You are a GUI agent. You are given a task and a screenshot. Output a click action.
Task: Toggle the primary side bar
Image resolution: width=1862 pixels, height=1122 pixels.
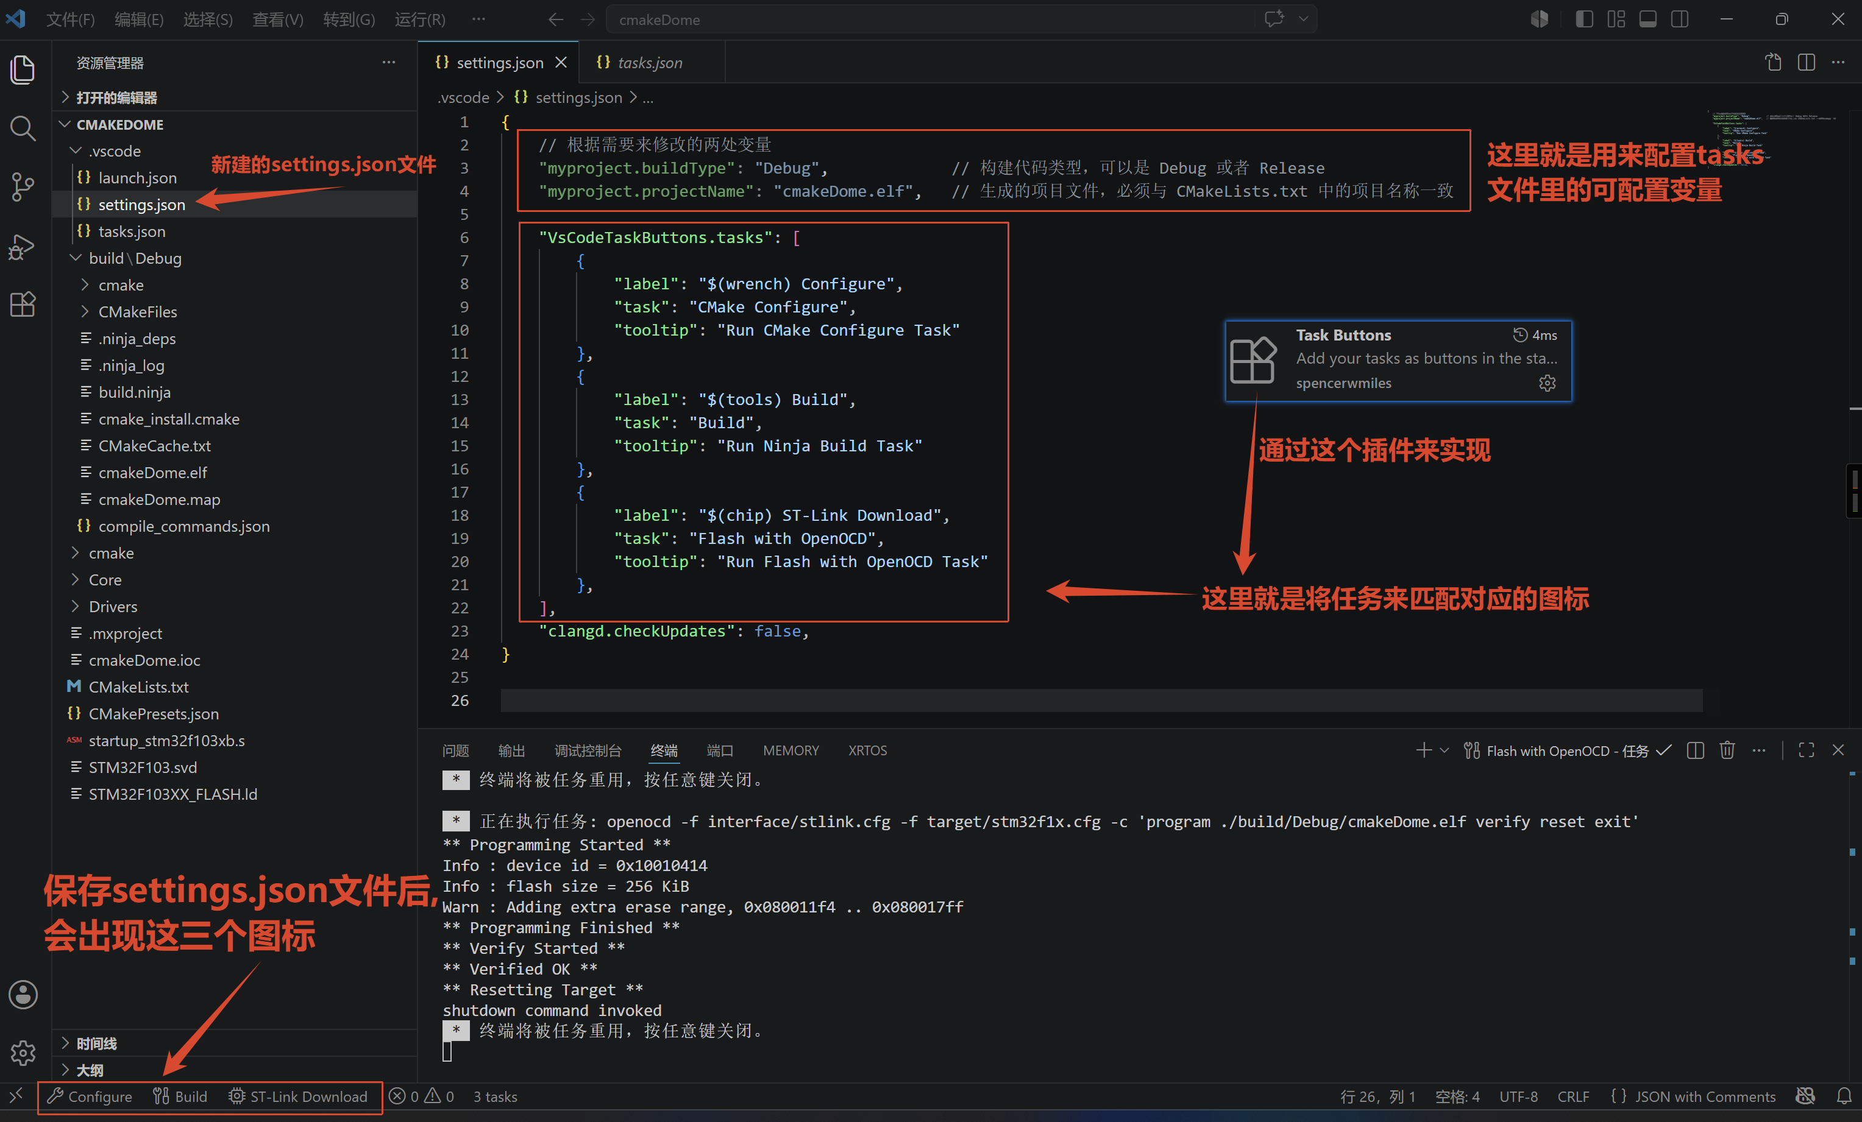coord(1584,19)
